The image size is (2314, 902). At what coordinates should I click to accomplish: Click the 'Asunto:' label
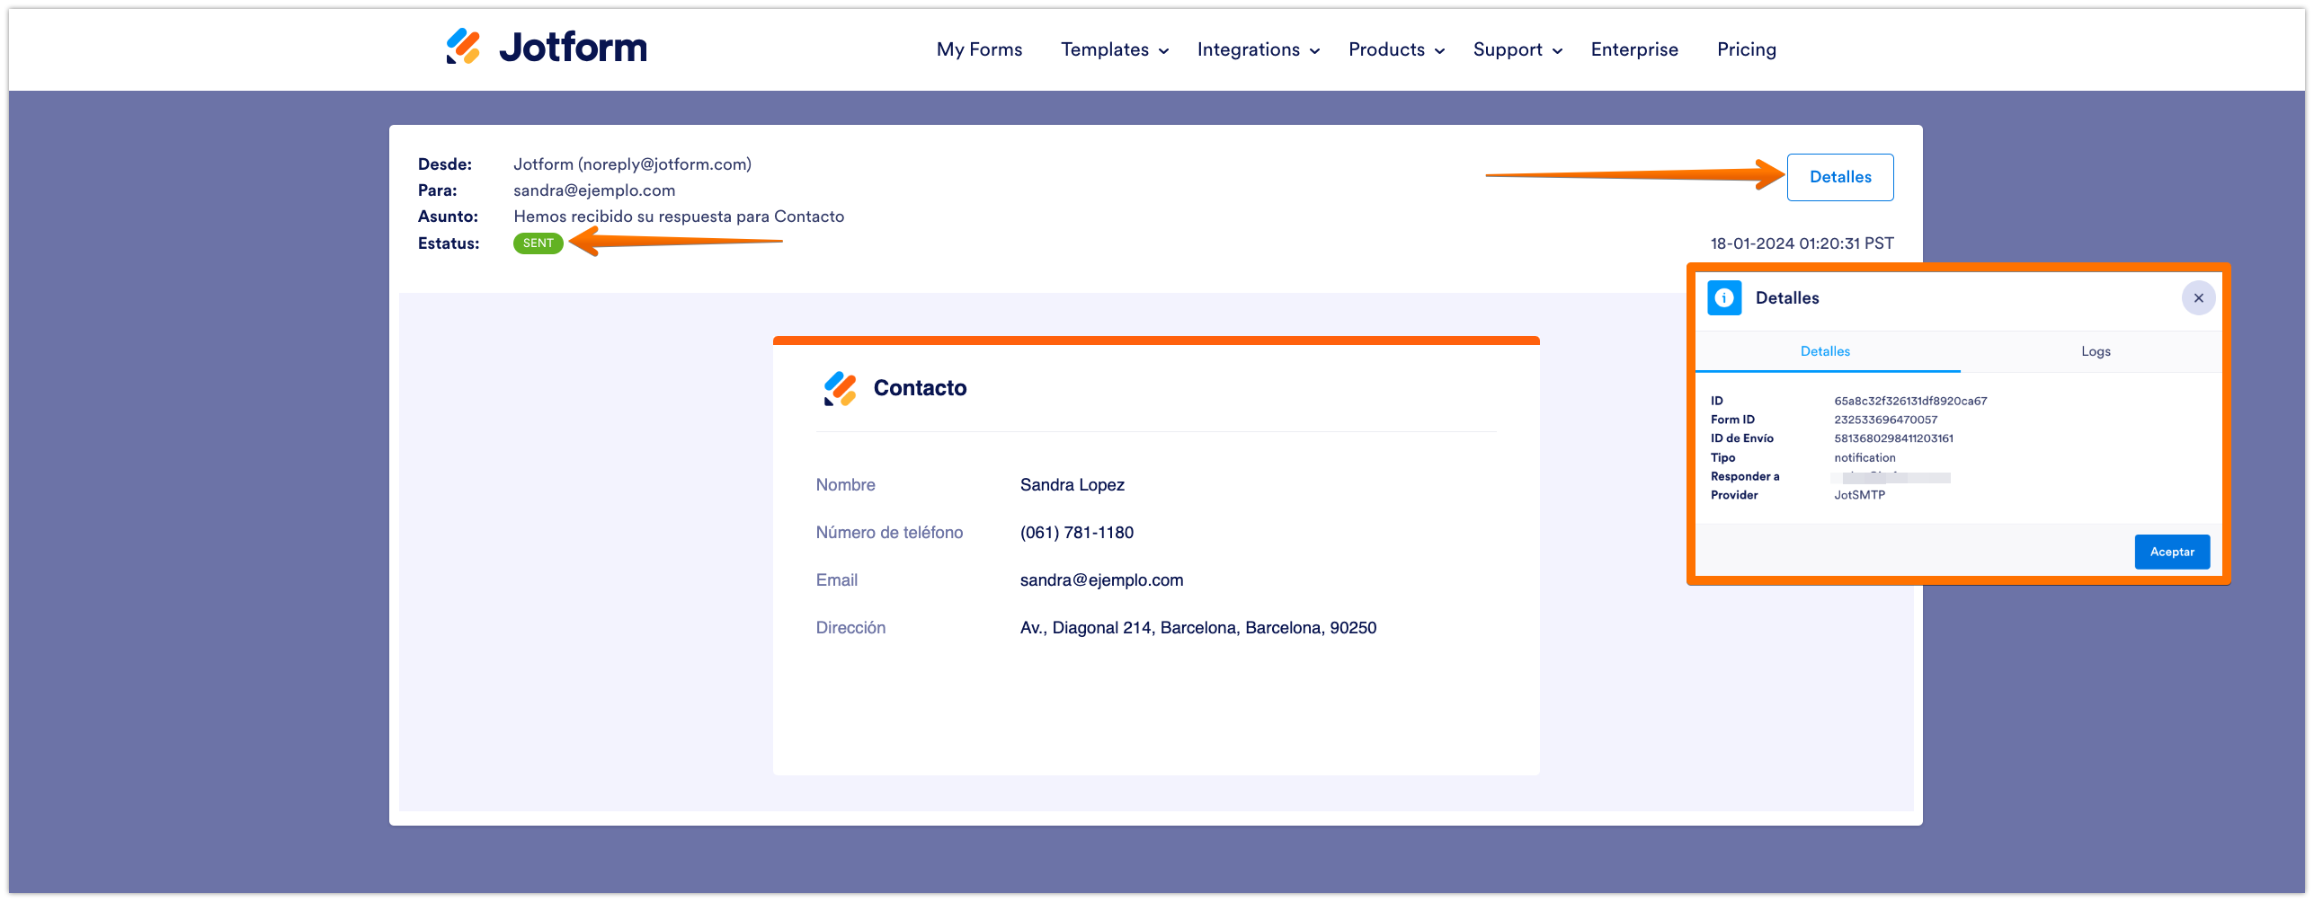point(448,217)
